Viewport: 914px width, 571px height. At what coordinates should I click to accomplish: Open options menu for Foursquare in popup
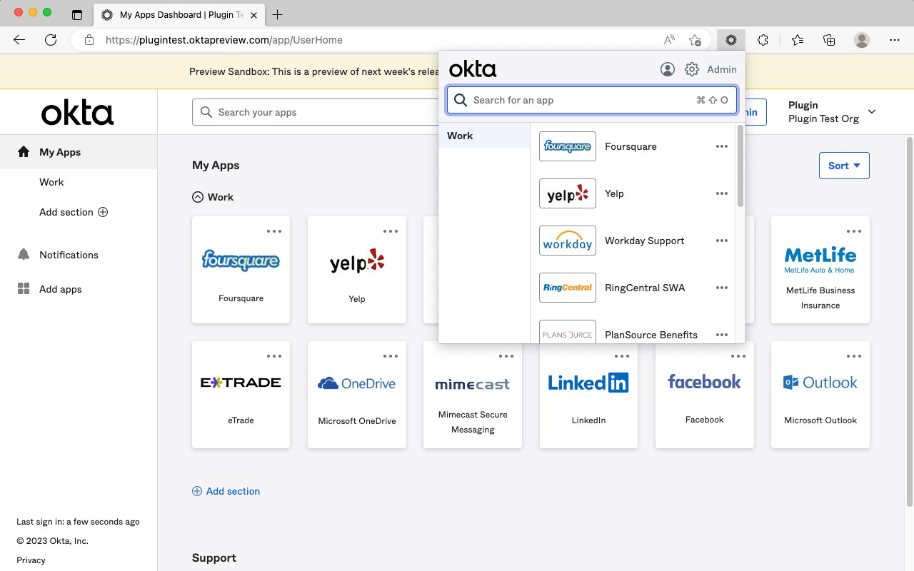coord(722,146)
